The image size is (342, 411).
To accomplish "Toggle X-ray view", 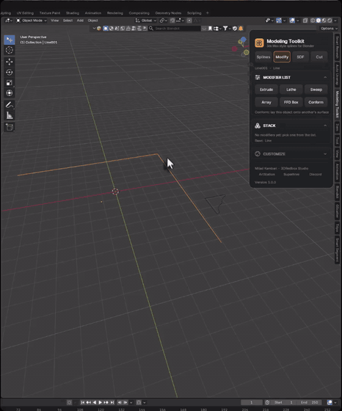I will [305, 21].
